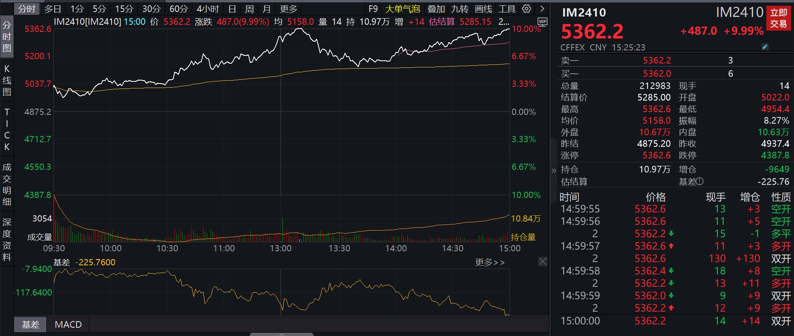Click the 开盘 value 5022.0

point(775,98)
